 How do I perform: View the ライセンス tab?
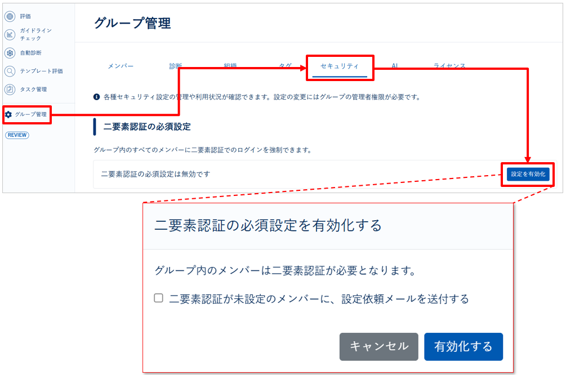(x=449, y=66)
